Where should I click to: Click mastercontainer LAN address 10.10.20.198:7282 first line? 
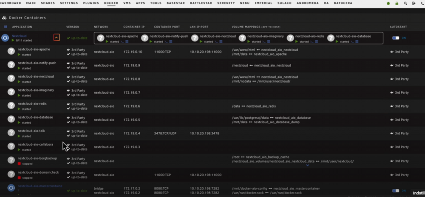(205, 189)
